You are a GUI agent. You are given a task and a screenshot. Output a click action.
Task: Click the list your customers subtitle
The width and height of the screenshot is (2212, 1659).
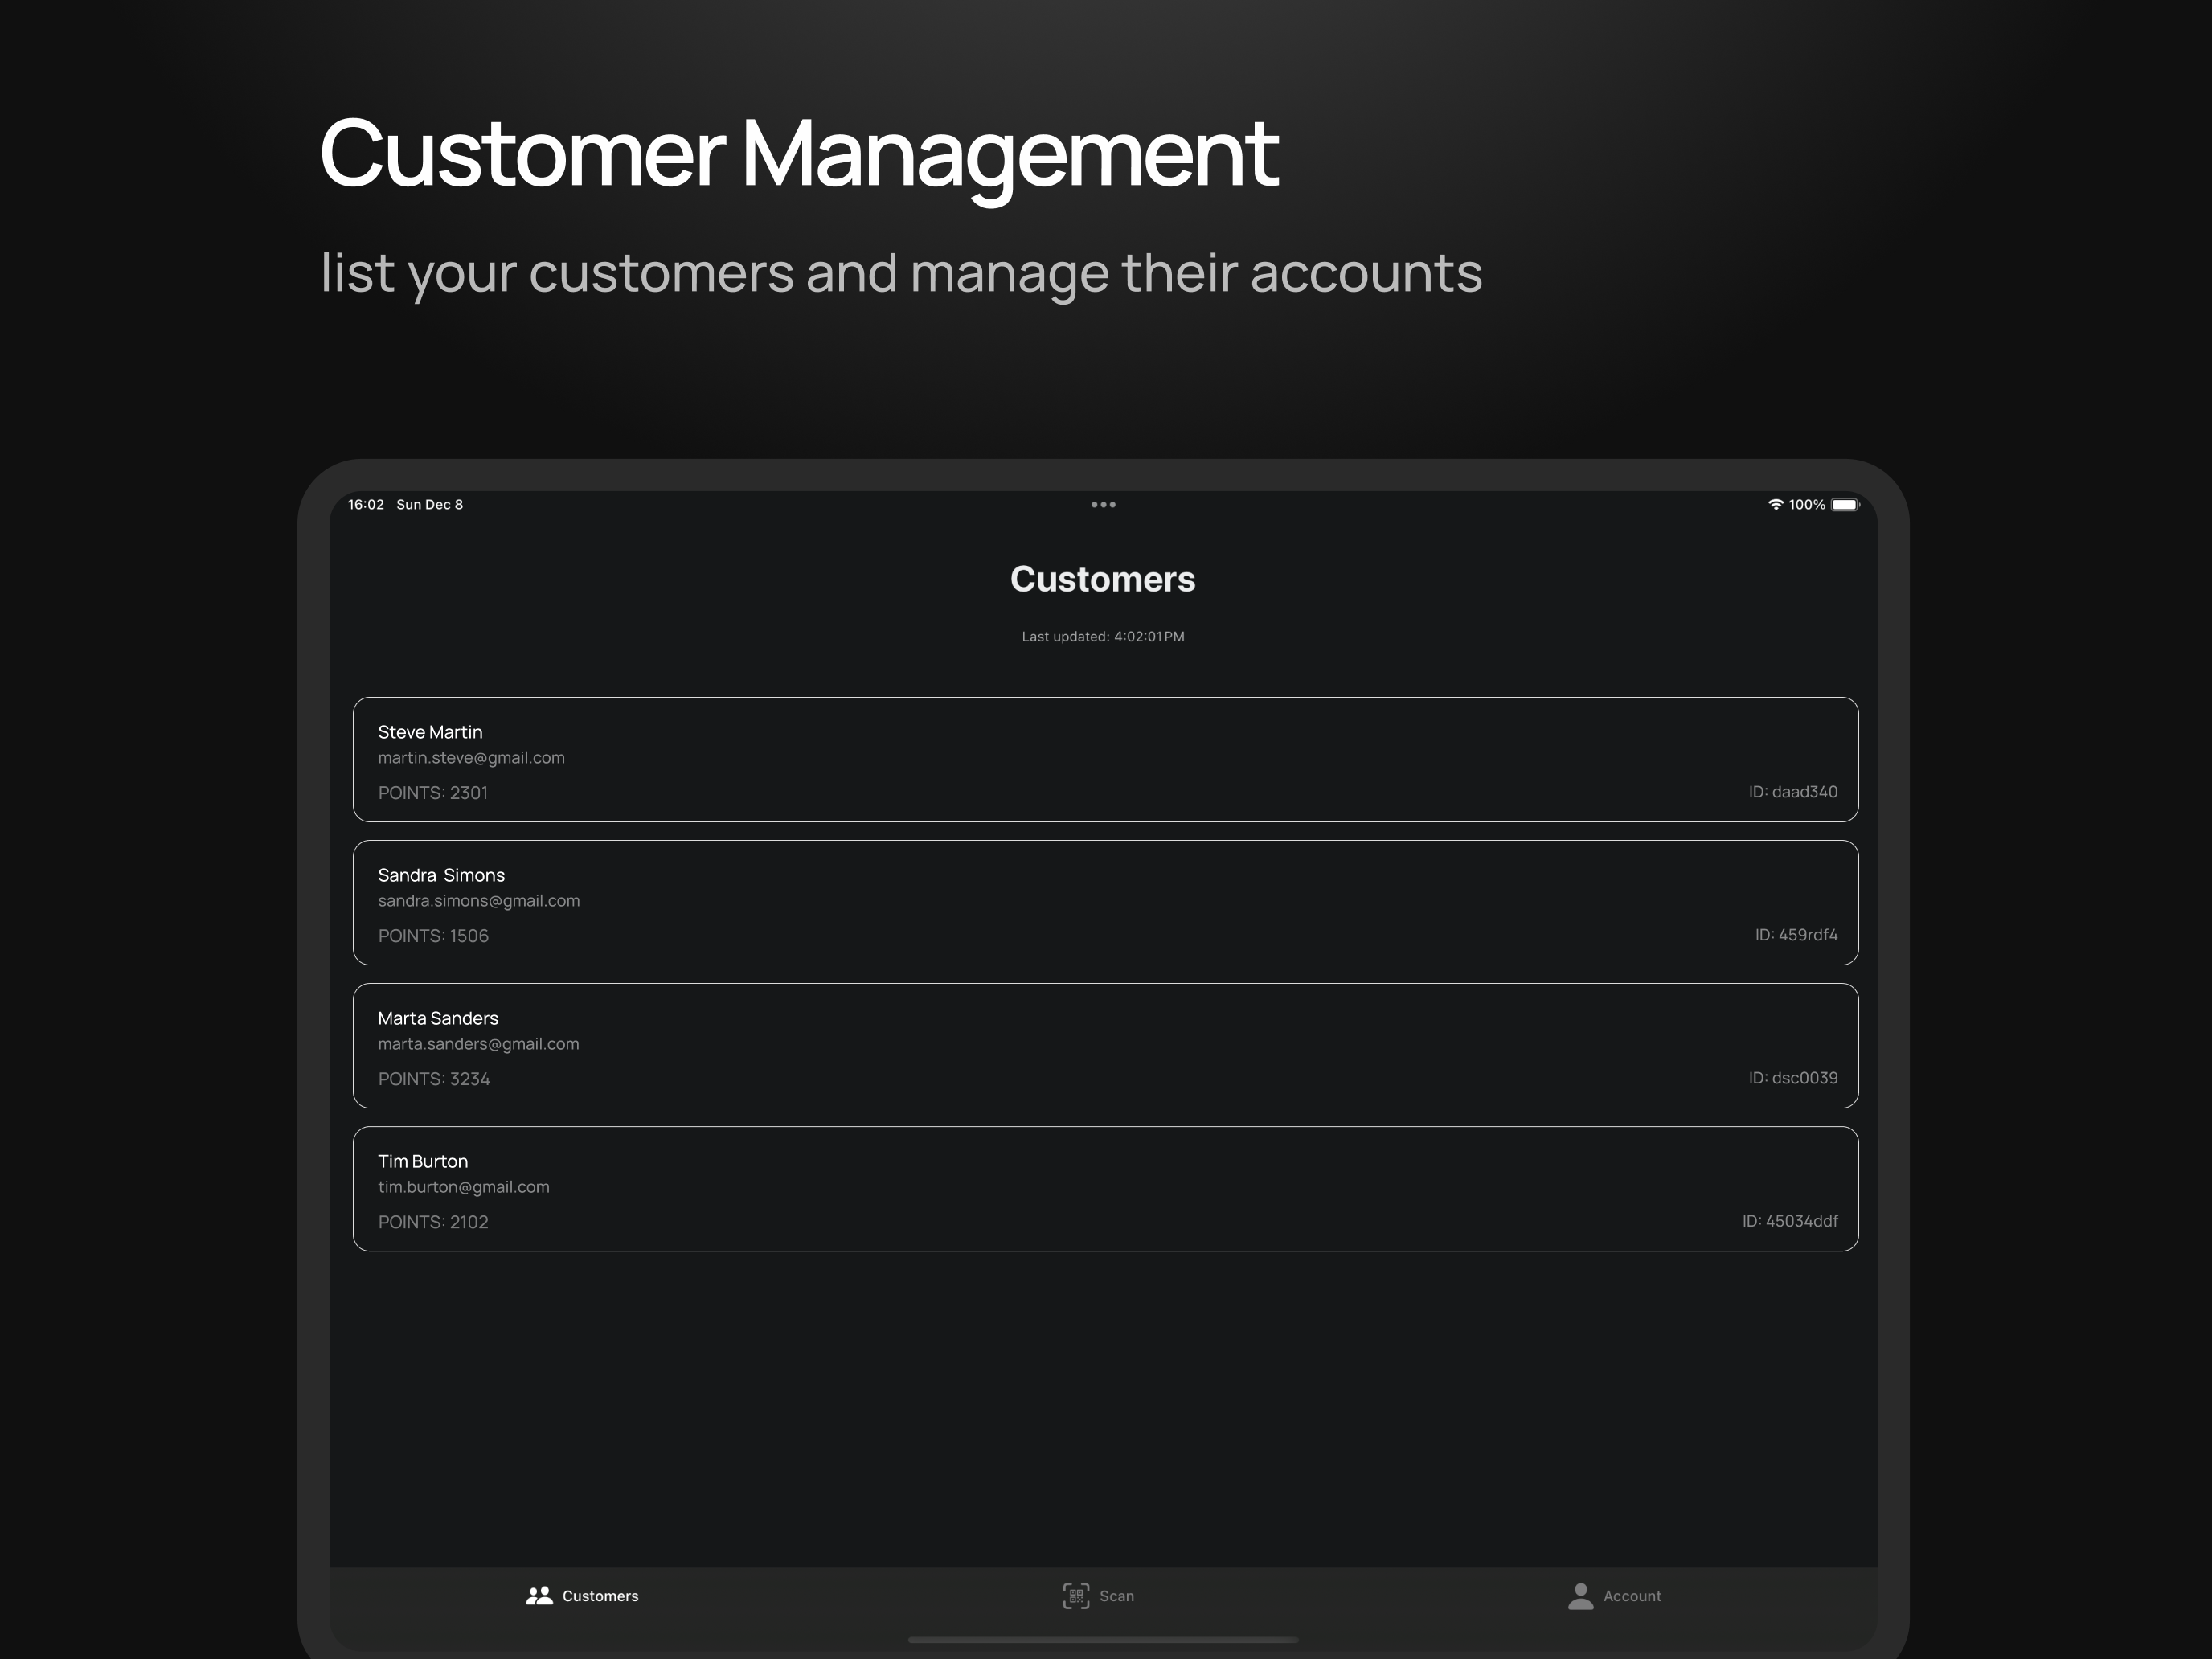pos(901,273)
